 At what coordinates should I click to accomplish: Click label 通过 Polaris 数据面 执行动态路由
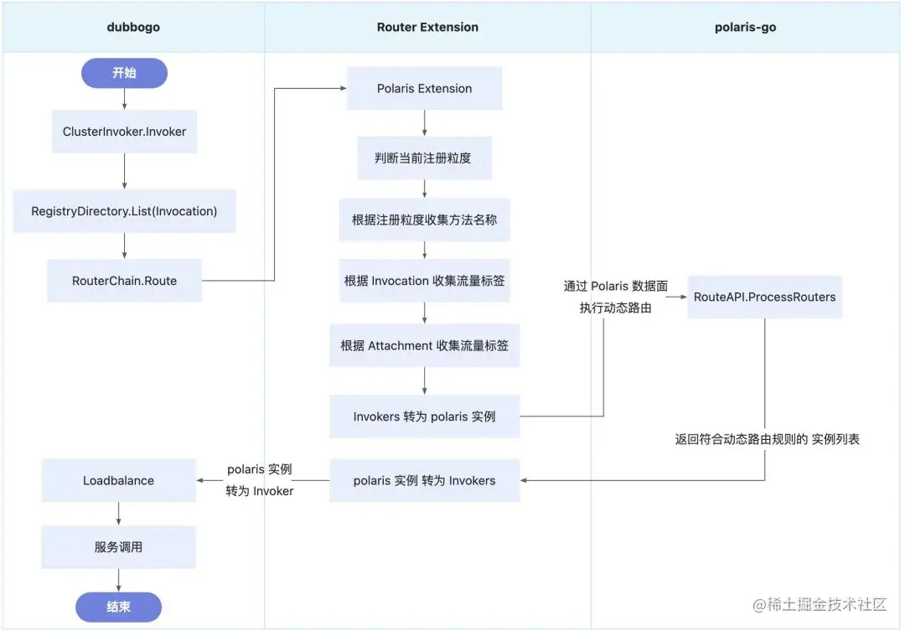point(615,297)
